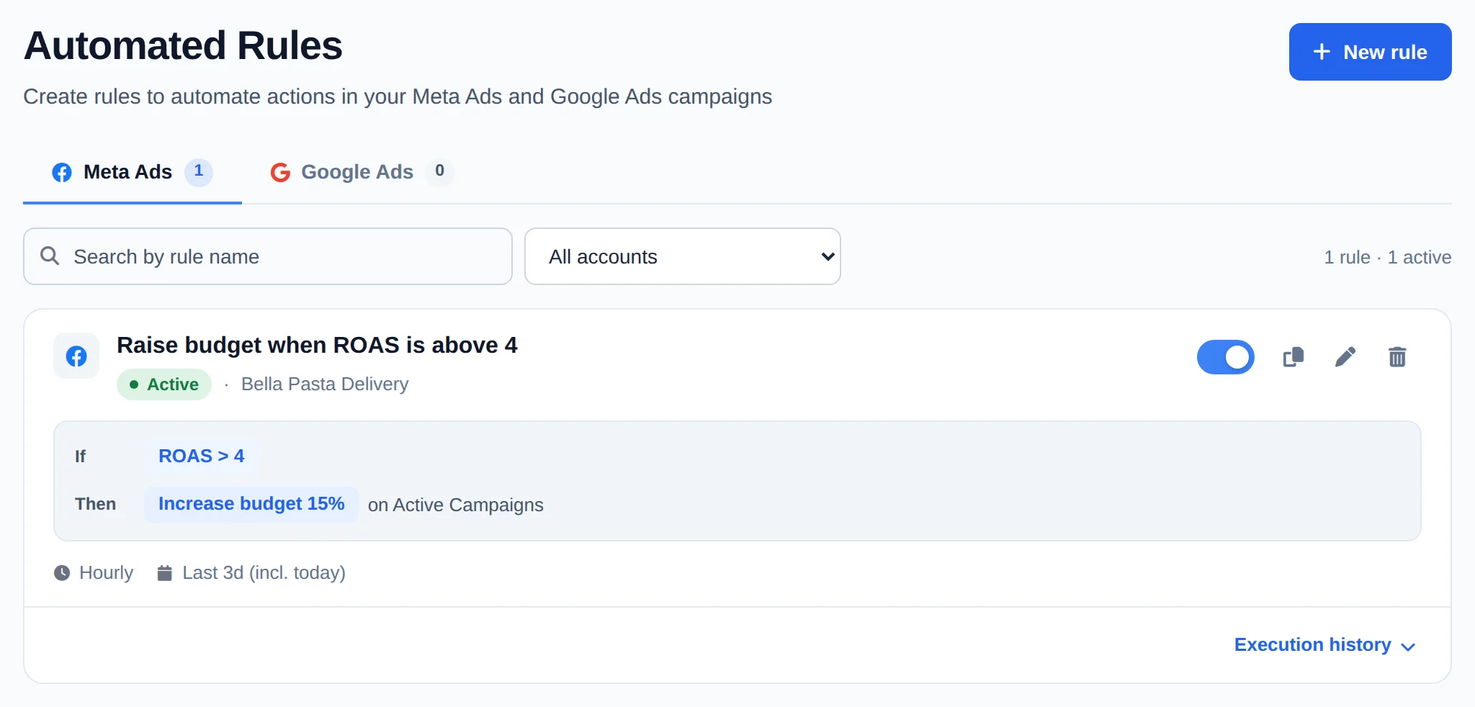Click the ROAS > 4 condition chip
This screenshot has height=707, width=1475.
[x=202, y=456]
